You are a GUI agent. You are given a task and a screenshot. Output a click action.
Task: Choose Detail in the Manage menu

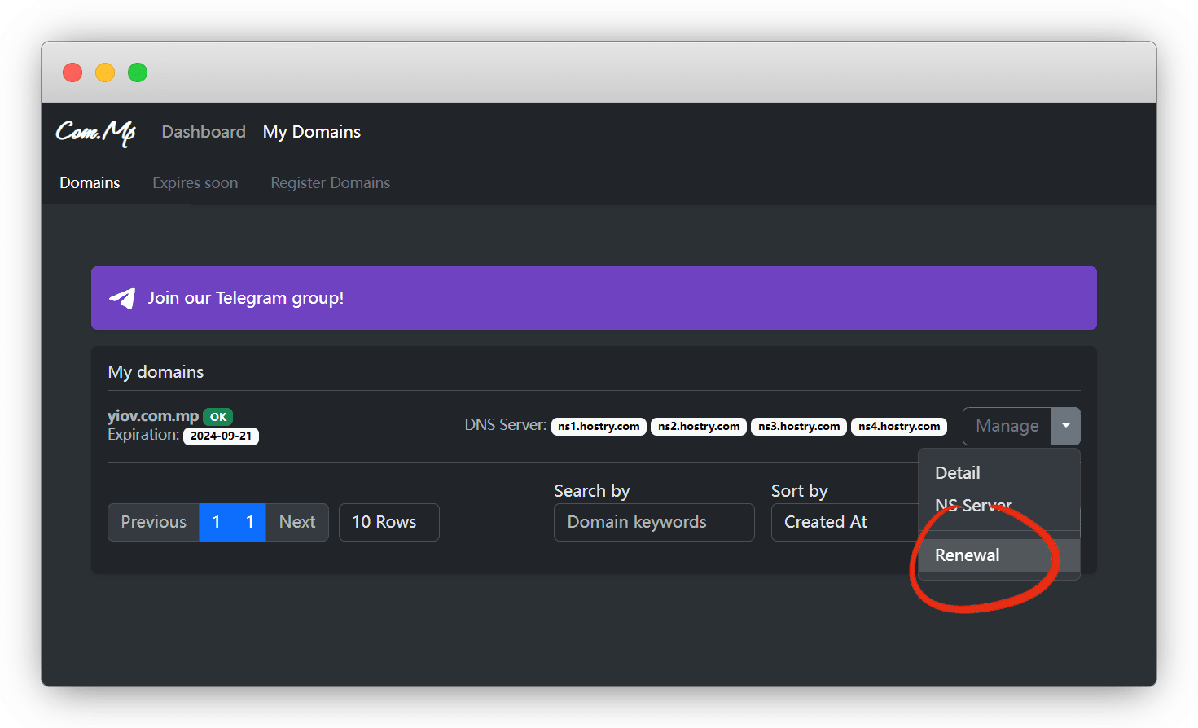click(x=958, y=473)
